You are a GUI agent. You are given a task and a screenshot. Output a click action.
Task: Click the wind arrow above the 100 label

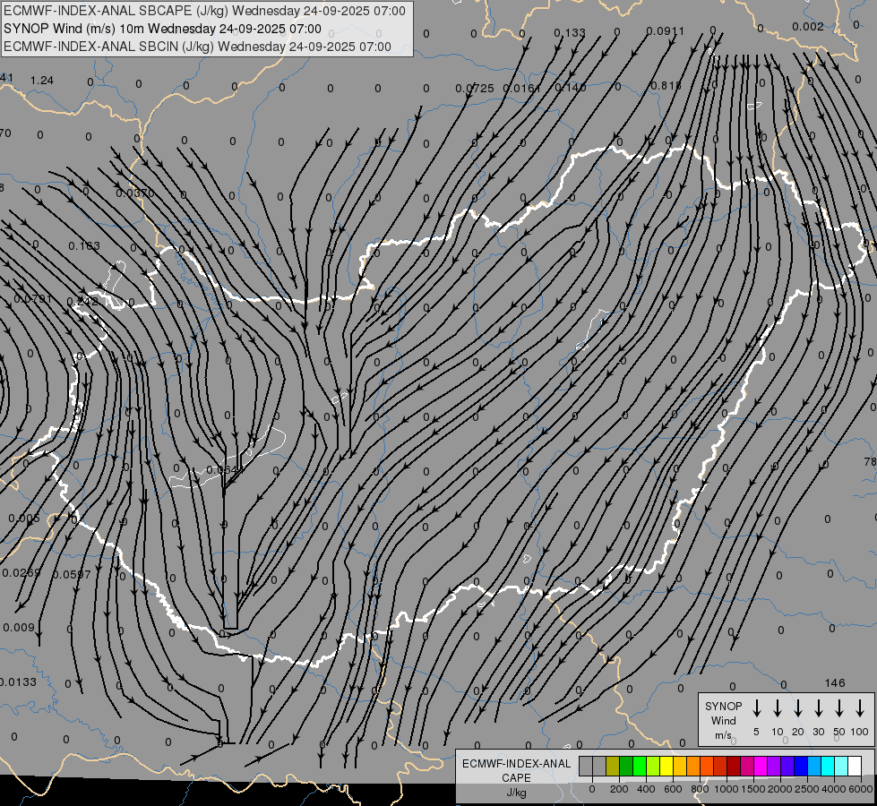[860, 708]
